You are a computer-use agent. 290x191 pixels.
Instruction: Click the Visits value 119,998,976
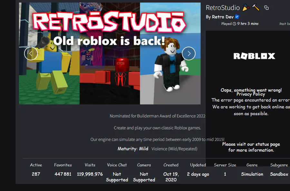tap(90, 174)
